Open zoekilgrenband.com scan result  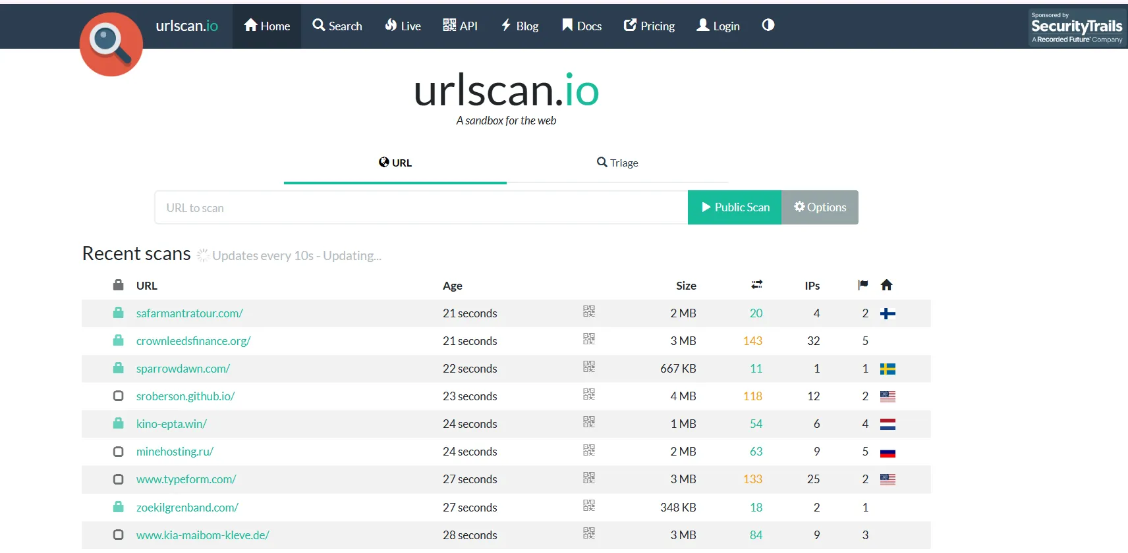pos(187,508)
